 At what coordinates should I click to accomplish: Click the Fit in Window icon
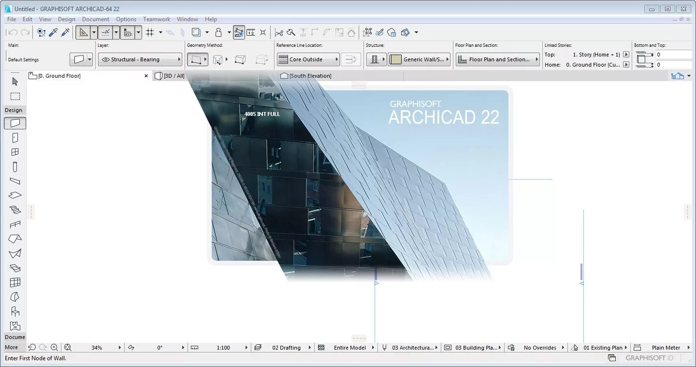point(68,347)
